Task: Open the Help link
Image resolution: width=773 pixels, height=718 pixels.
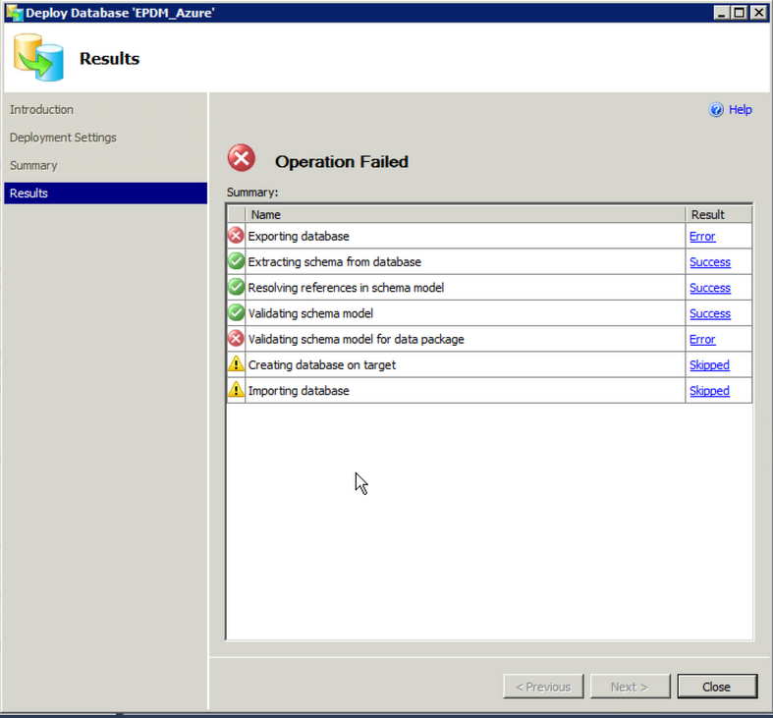Action: 741,109
